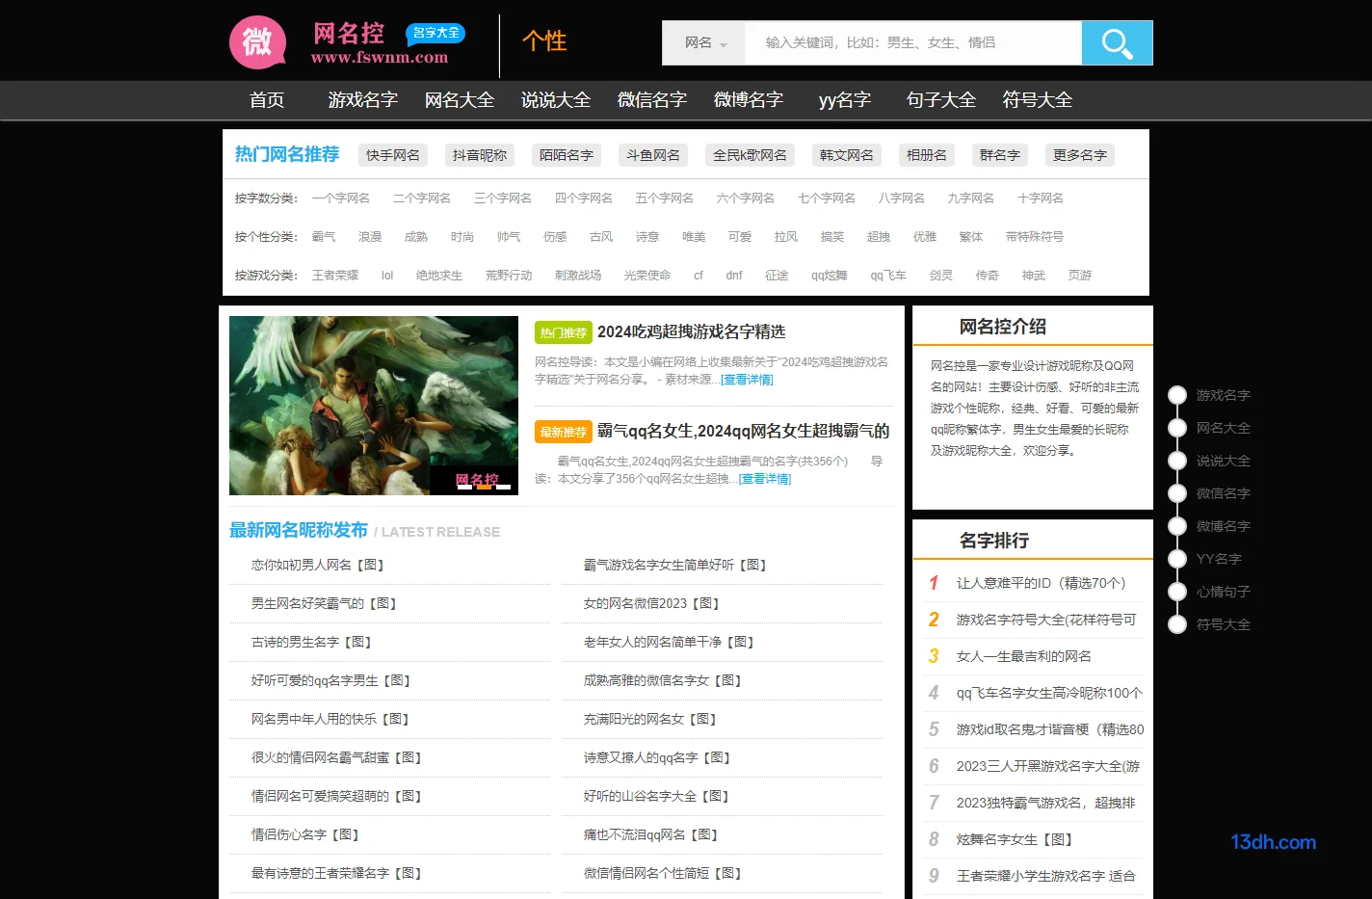
Task: Click the 陌陌名字 tag button
Action: coord(567,155)
